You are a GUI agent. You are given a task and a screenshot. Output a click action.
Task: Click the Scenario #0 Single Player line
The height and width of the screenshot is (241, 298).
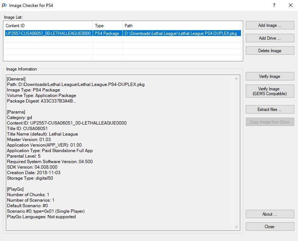tap(46, 211)
